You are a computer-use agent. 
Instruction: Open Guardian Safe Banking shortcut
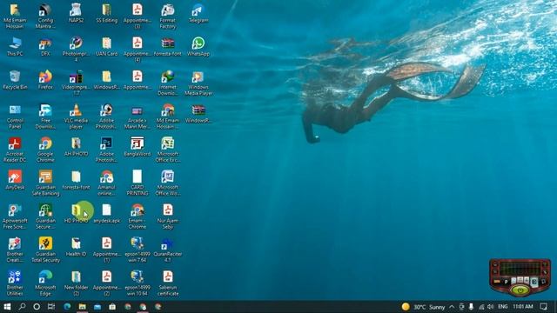point(45,183)
